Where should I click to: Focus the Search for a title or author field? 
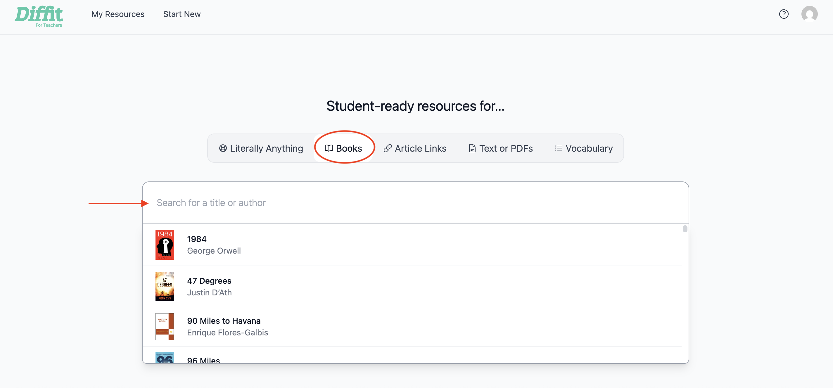tap(415, 203)
